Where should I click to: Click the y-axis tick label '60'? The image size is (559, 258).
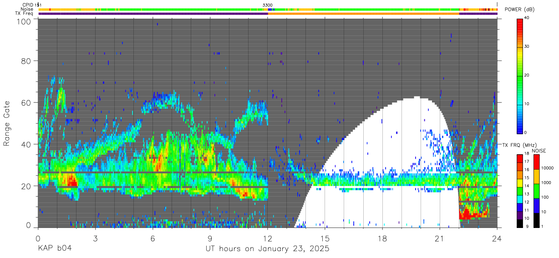click(x=27, y=102)
